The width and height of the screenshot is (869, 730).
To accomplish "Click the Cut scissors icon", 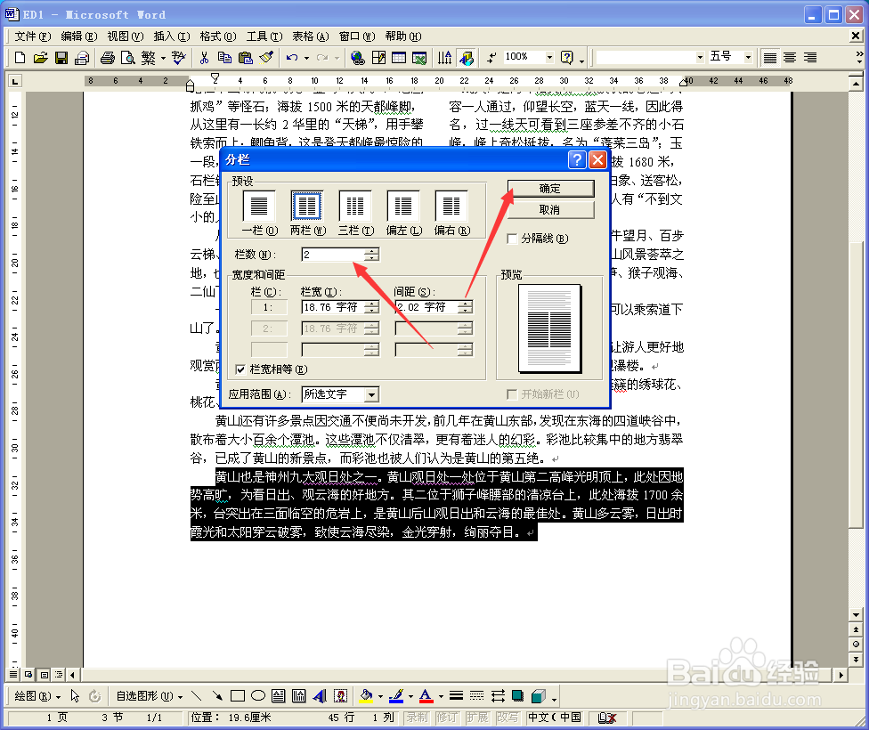I will tap(203, 57).
